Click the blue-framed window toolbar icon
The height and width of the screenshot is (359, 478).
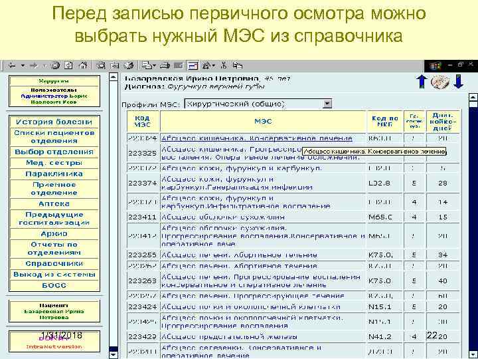(193, 66)
